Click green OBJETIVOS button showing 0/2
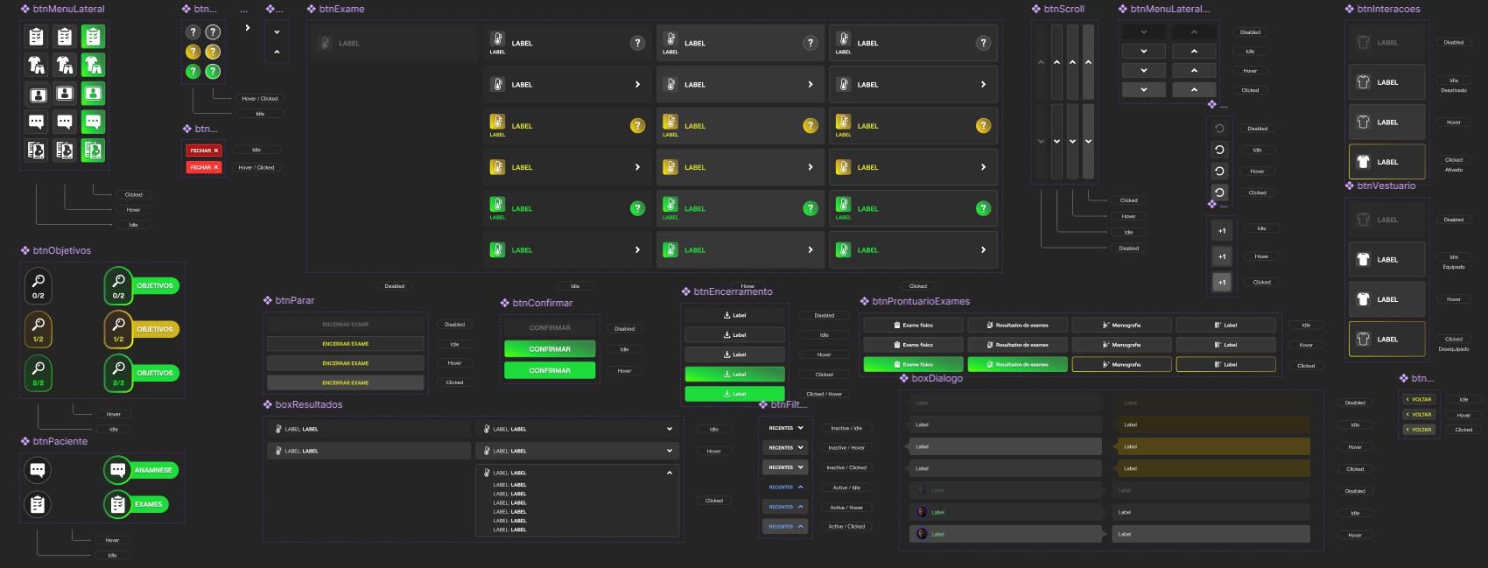 (141, 285)
